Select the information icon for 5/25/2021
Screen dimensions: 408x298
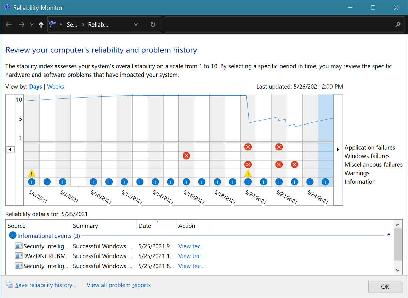[x=325, y=182]
